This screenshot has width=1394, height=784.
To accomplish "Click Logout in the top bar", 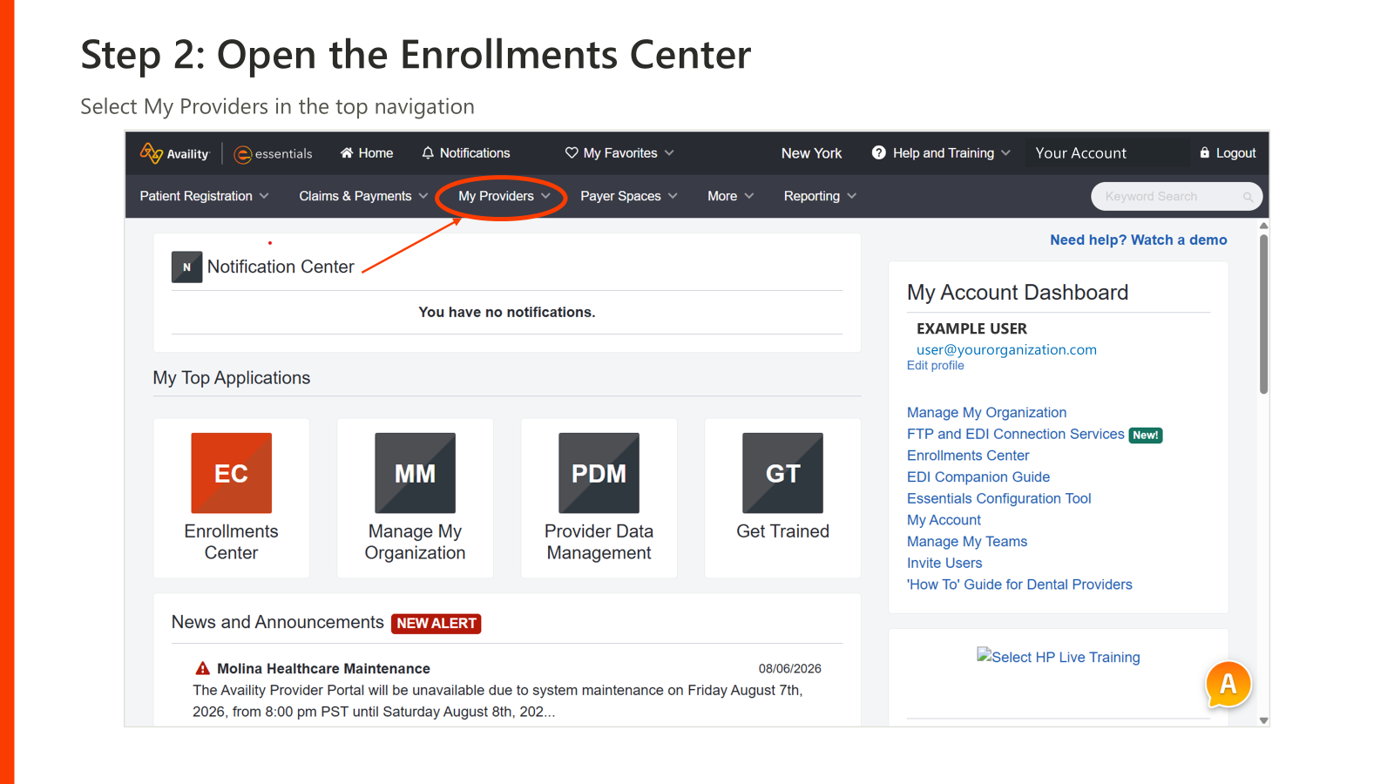I will tap(1228, 152).
